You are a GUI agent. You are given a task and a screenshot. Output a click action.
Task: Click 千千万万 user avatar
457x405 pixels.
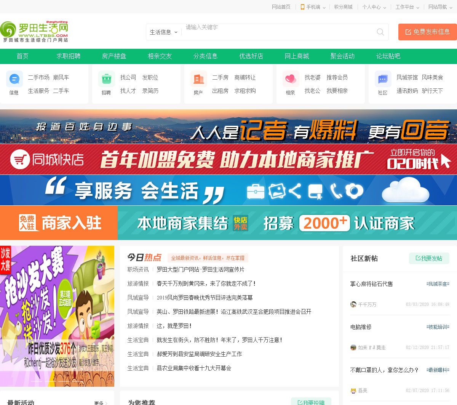tap(353, 304)
